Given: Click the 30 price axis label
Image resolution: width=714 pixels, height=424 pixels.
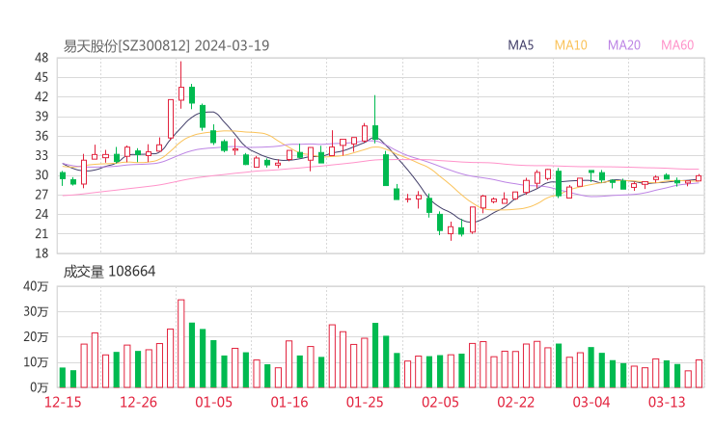Looking at the screenshot, I should click(41, 175).
